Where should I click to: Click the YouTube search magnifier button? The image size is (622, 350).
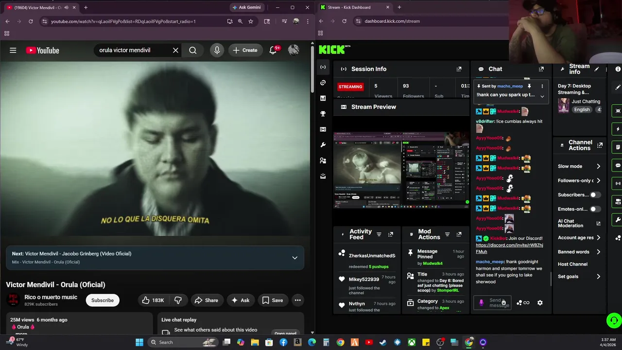tap(193, 50)
